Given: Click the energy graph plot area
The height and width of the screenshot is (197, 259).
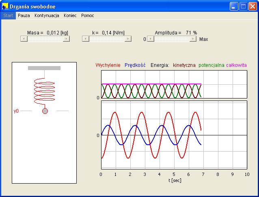Looking at the screenshot, I should [174, 84].
